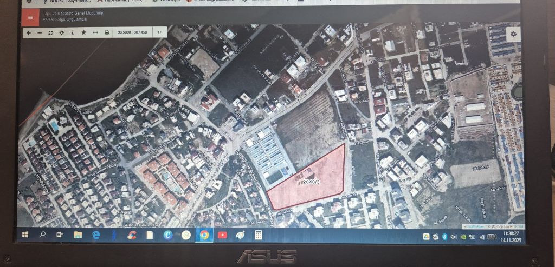Screen dimensions: 555x267
Task: Select the distance measure arrow tool
Action: click(x=95, y=33)
